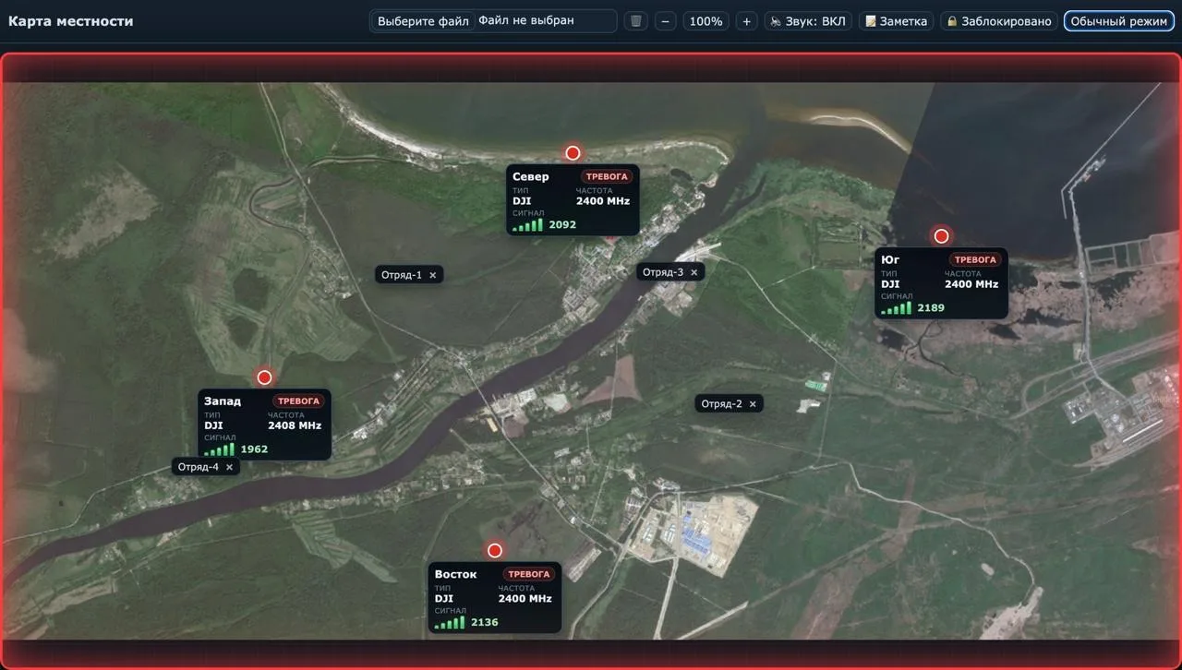Click the trash can delete icon
Viewport: 1182px width, 670px height.
(x=635, y=21)
